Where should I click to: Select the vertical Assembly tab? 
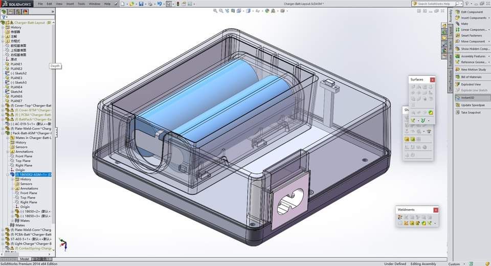450,16
